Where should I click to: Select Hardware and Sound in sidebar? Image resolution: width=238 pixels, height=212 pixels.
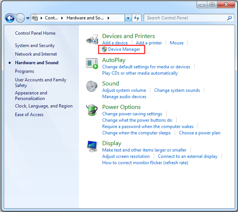tap(37, 63)
